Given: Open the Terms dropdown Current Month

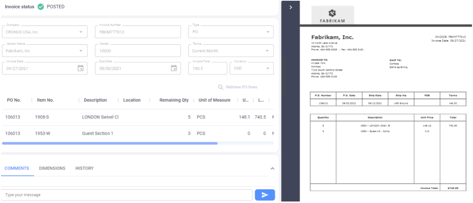Looking at the screenshot, I should (x=231, y=51).
